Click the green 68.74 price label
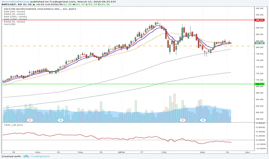269x159 pixels. (259, 84)
